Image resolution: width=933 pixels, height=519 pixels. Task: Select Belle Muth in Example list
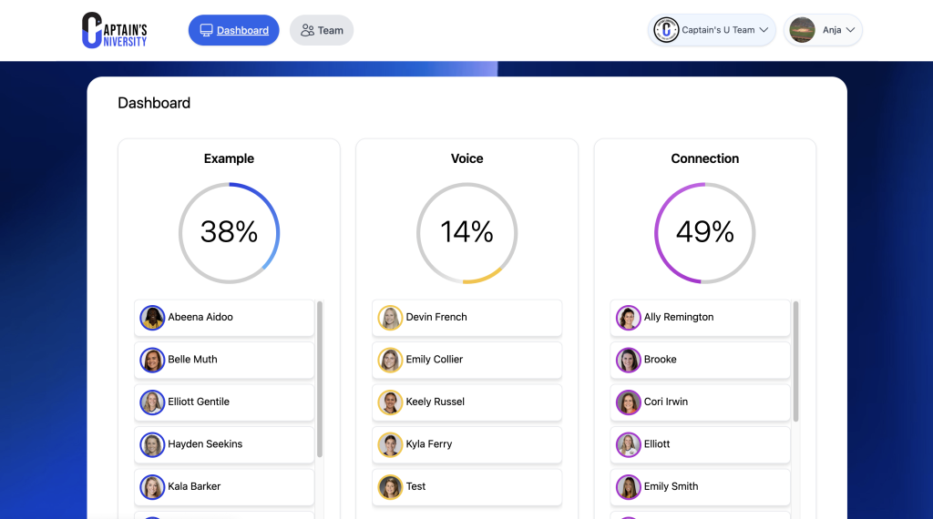coord(224,360)
